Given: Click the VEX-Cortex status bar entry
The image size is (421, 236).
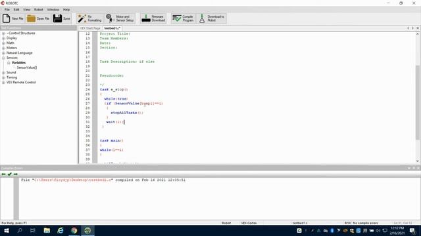Looking at the screenshot, I should click(x=249, y=223).
